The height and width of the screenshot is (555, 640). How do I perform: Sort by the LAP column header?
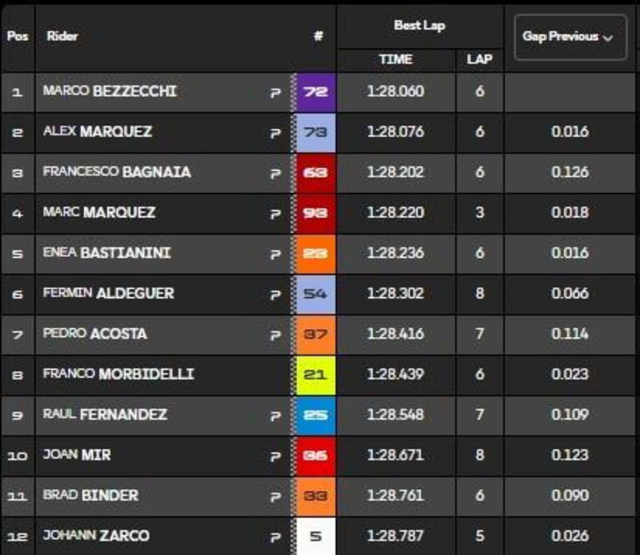tap(479, 59)
